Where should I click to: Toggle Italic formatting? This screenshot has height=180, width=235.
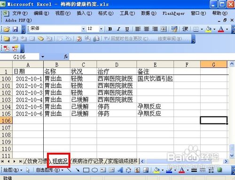[118, 29]
